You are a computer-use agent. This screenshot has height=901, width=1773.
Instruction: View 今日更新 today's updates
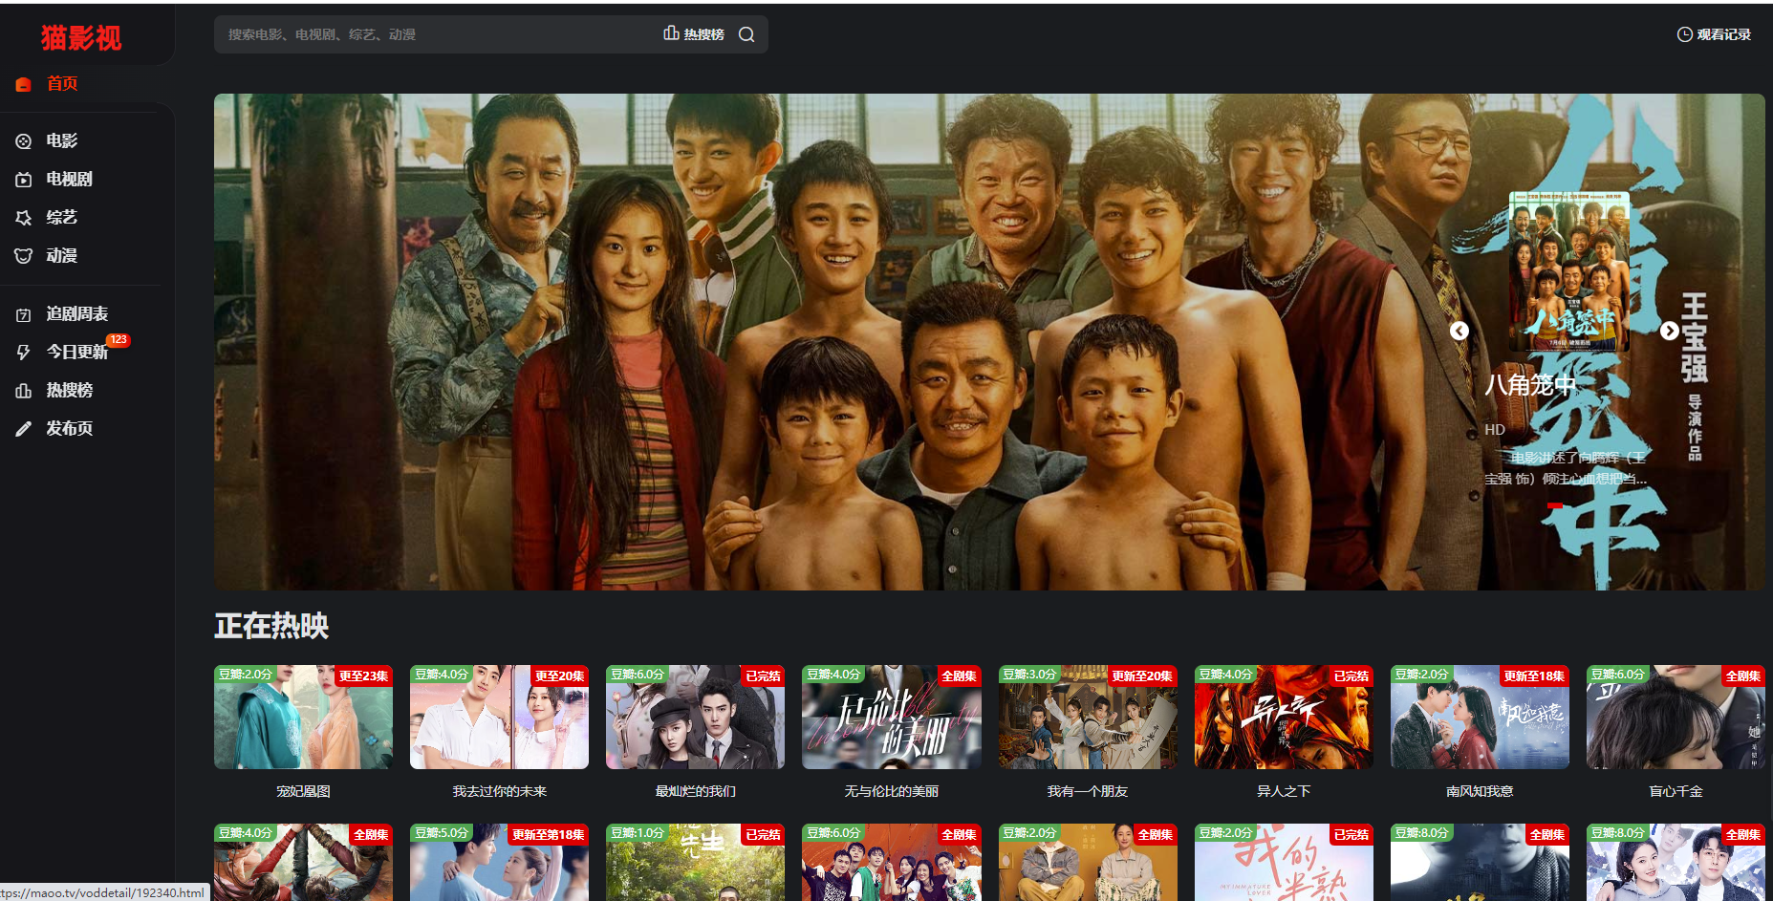tap(76, 353)
